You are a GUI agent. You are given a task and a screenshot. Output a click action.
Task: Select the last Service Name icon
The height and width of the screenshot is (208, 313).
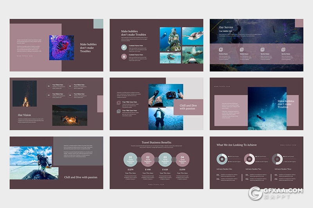click(x=283, y=50)
